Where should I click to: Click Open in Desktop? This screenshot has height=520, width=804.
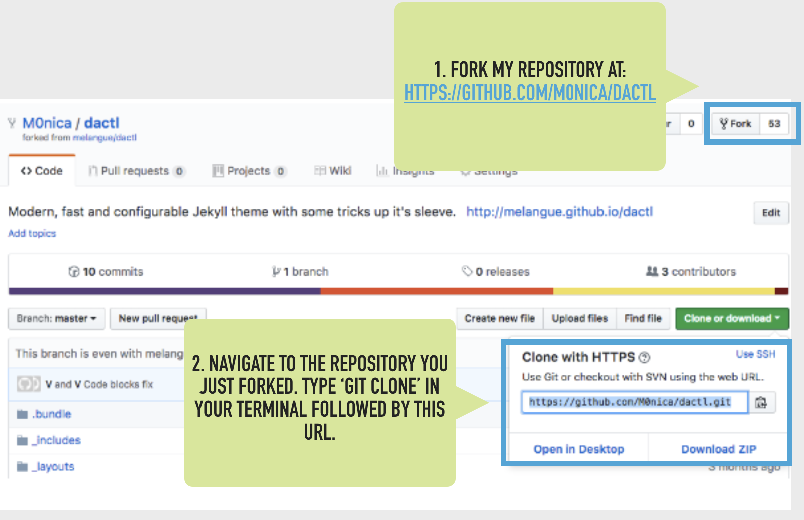pyautogui.click(x=578, y=449)
